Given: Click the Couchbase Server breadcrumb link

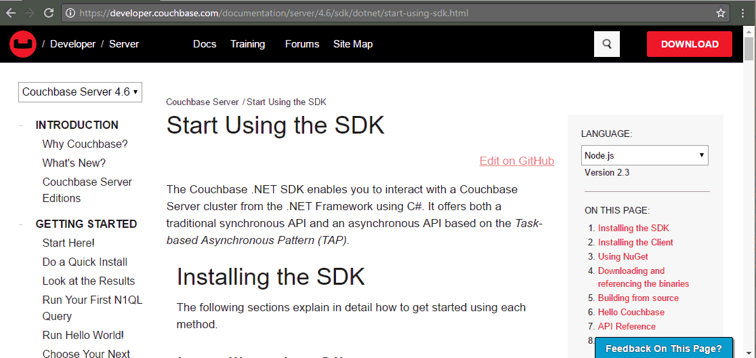Looking at the screenshot, I should tap(203, 102).
